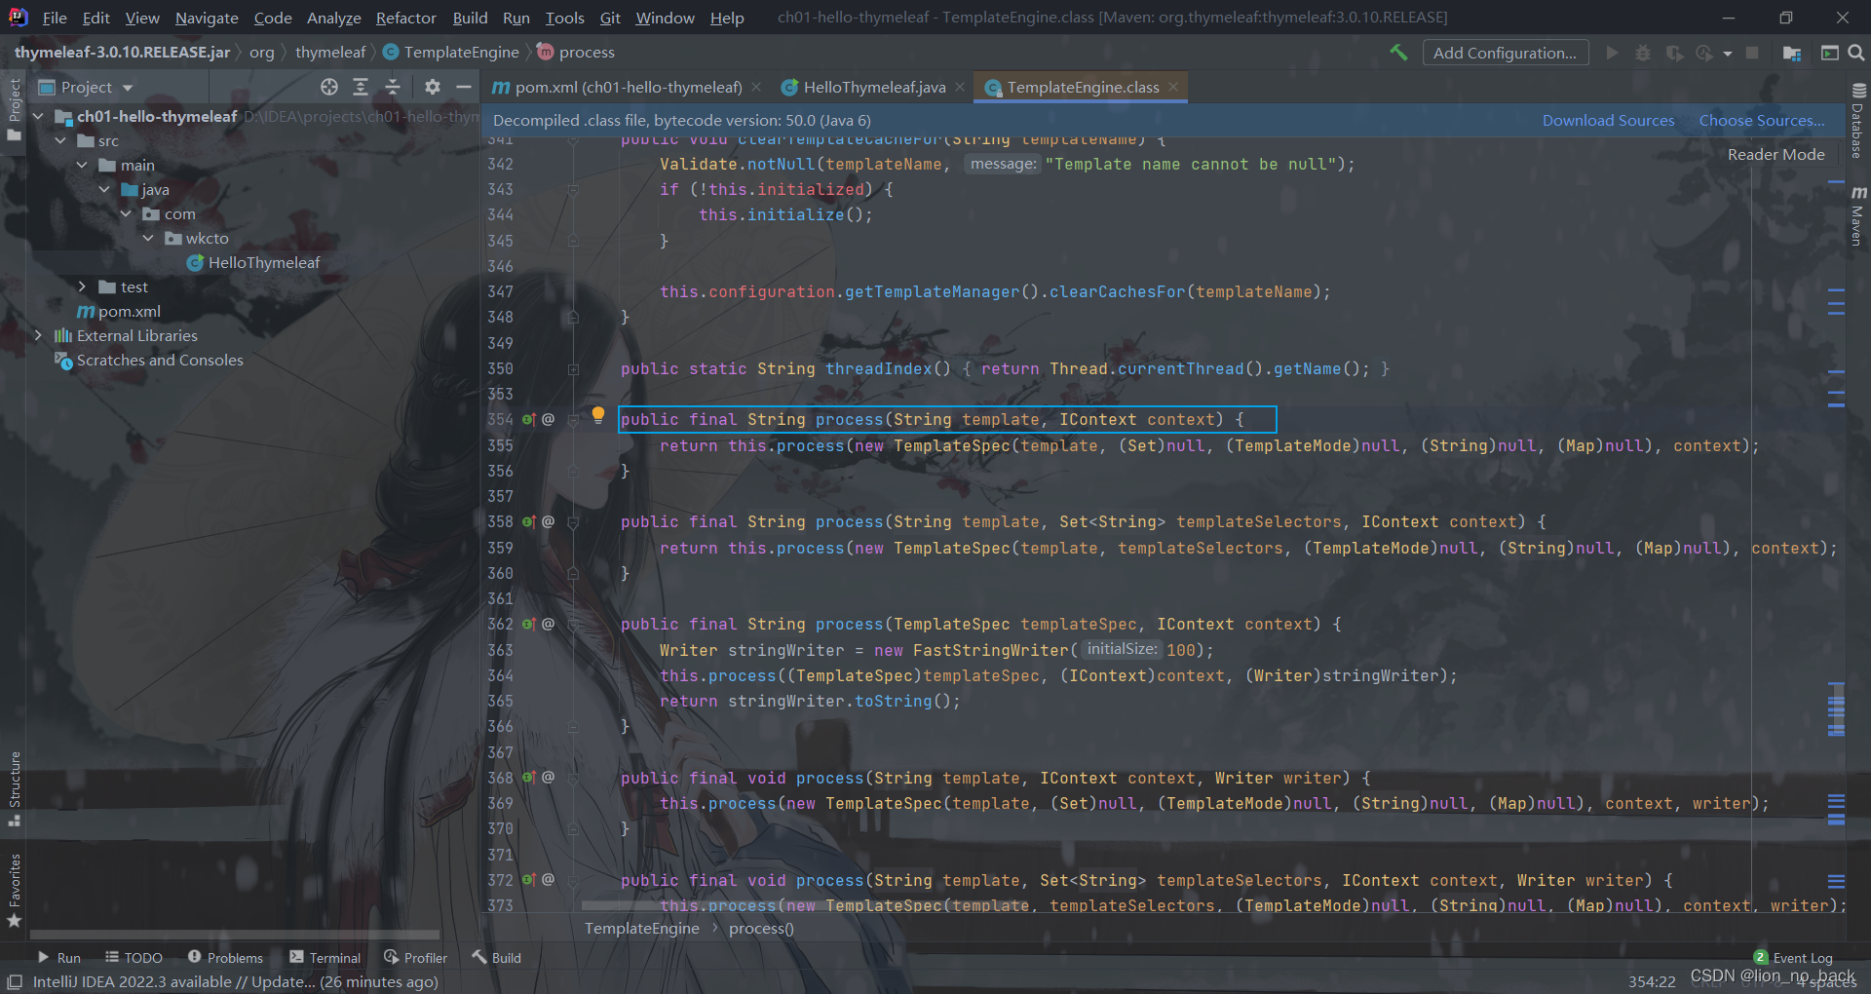Collapse the com package node
The height and width of the screenshot is (994, 1871).
126,213
